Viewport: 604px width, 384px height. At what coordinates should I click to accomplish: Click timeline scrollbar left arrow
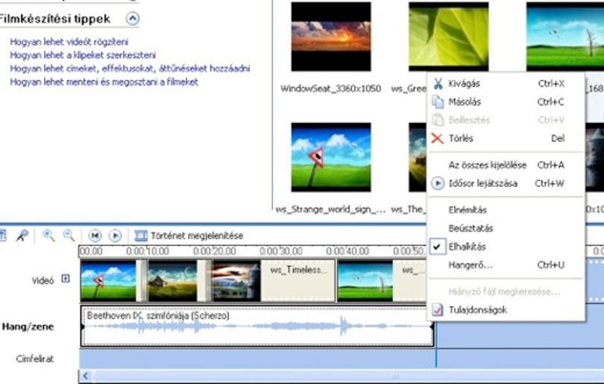[85, 376]
